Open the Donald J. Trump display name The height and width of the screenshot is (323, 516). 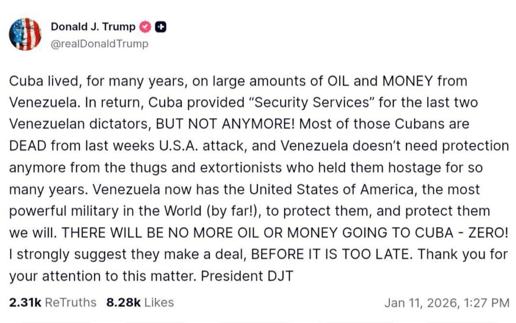[x=93, y=27]
